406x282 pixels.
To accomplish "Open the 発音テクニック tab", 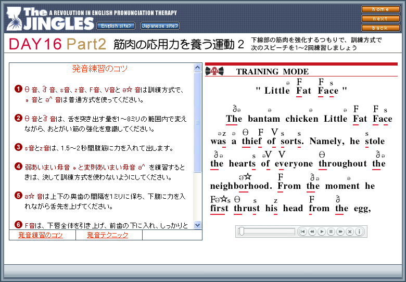I will [107, 235].
